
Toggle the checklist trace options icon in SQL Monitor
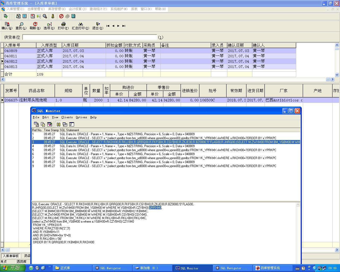point(71,124)
